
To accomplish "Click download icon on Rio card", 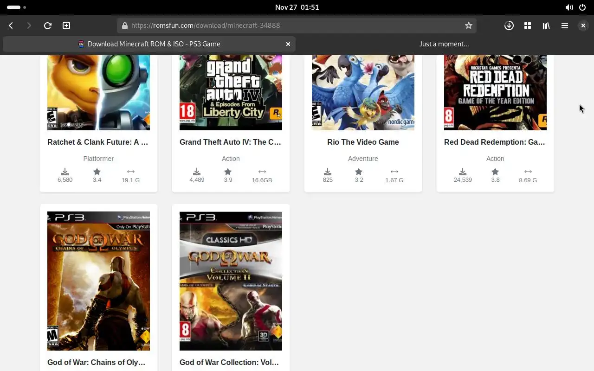I will (328, 172).
